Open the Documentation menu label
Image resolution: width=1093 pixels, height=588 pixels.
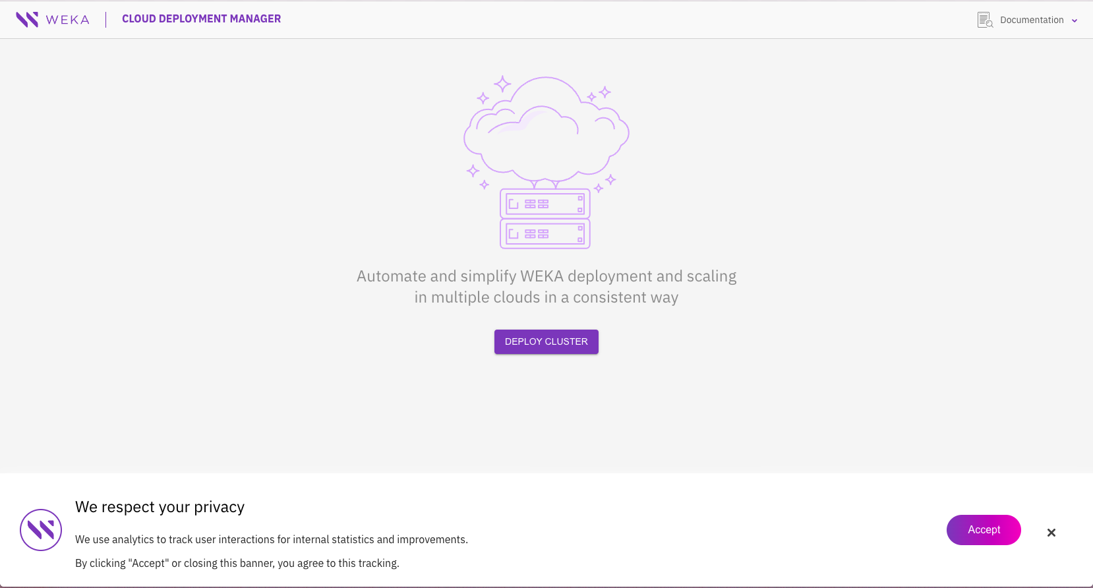coord(1032,20)
